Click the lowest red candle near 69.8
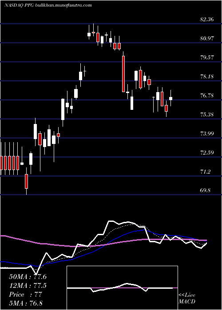 click(x=26, y=181)
